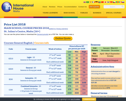126x101 pixels.
Task: Click the 'Combined Intensive - 20' course name
Action: pyautogui.click(x=31, y=86)
